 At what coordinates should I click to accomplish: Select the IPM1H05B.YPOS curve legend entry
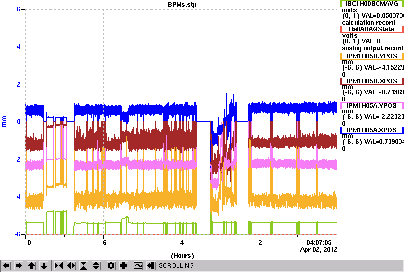pos(372,56)
